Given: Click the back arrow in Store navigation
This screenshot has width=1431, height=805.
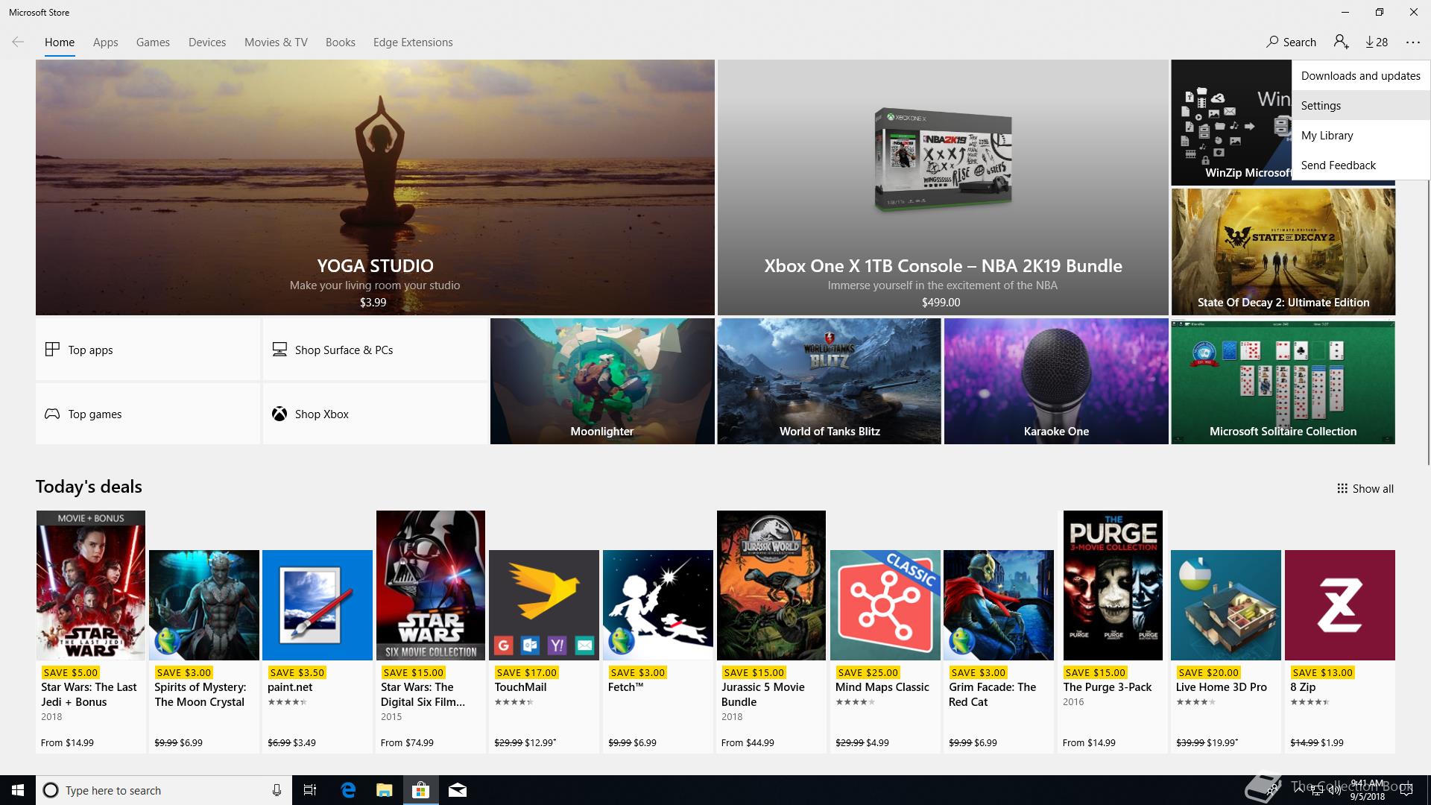Looking at the screenshot, I should (18, 42).
